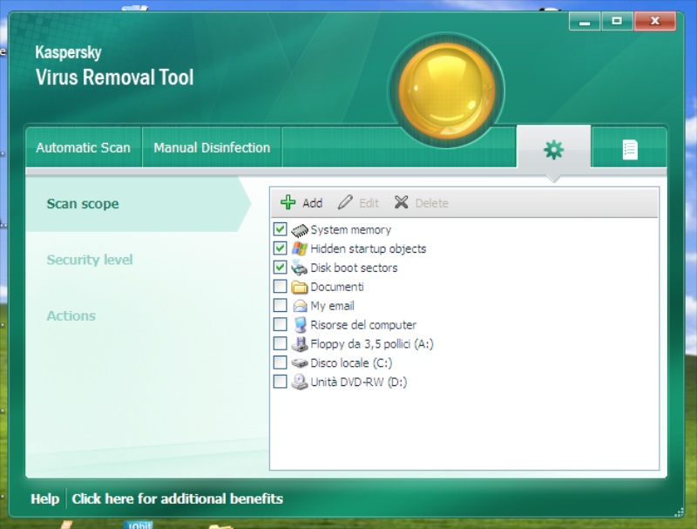Switch to the Automatic Scan tab
697x529 pixels.
[x=83, y=148]
